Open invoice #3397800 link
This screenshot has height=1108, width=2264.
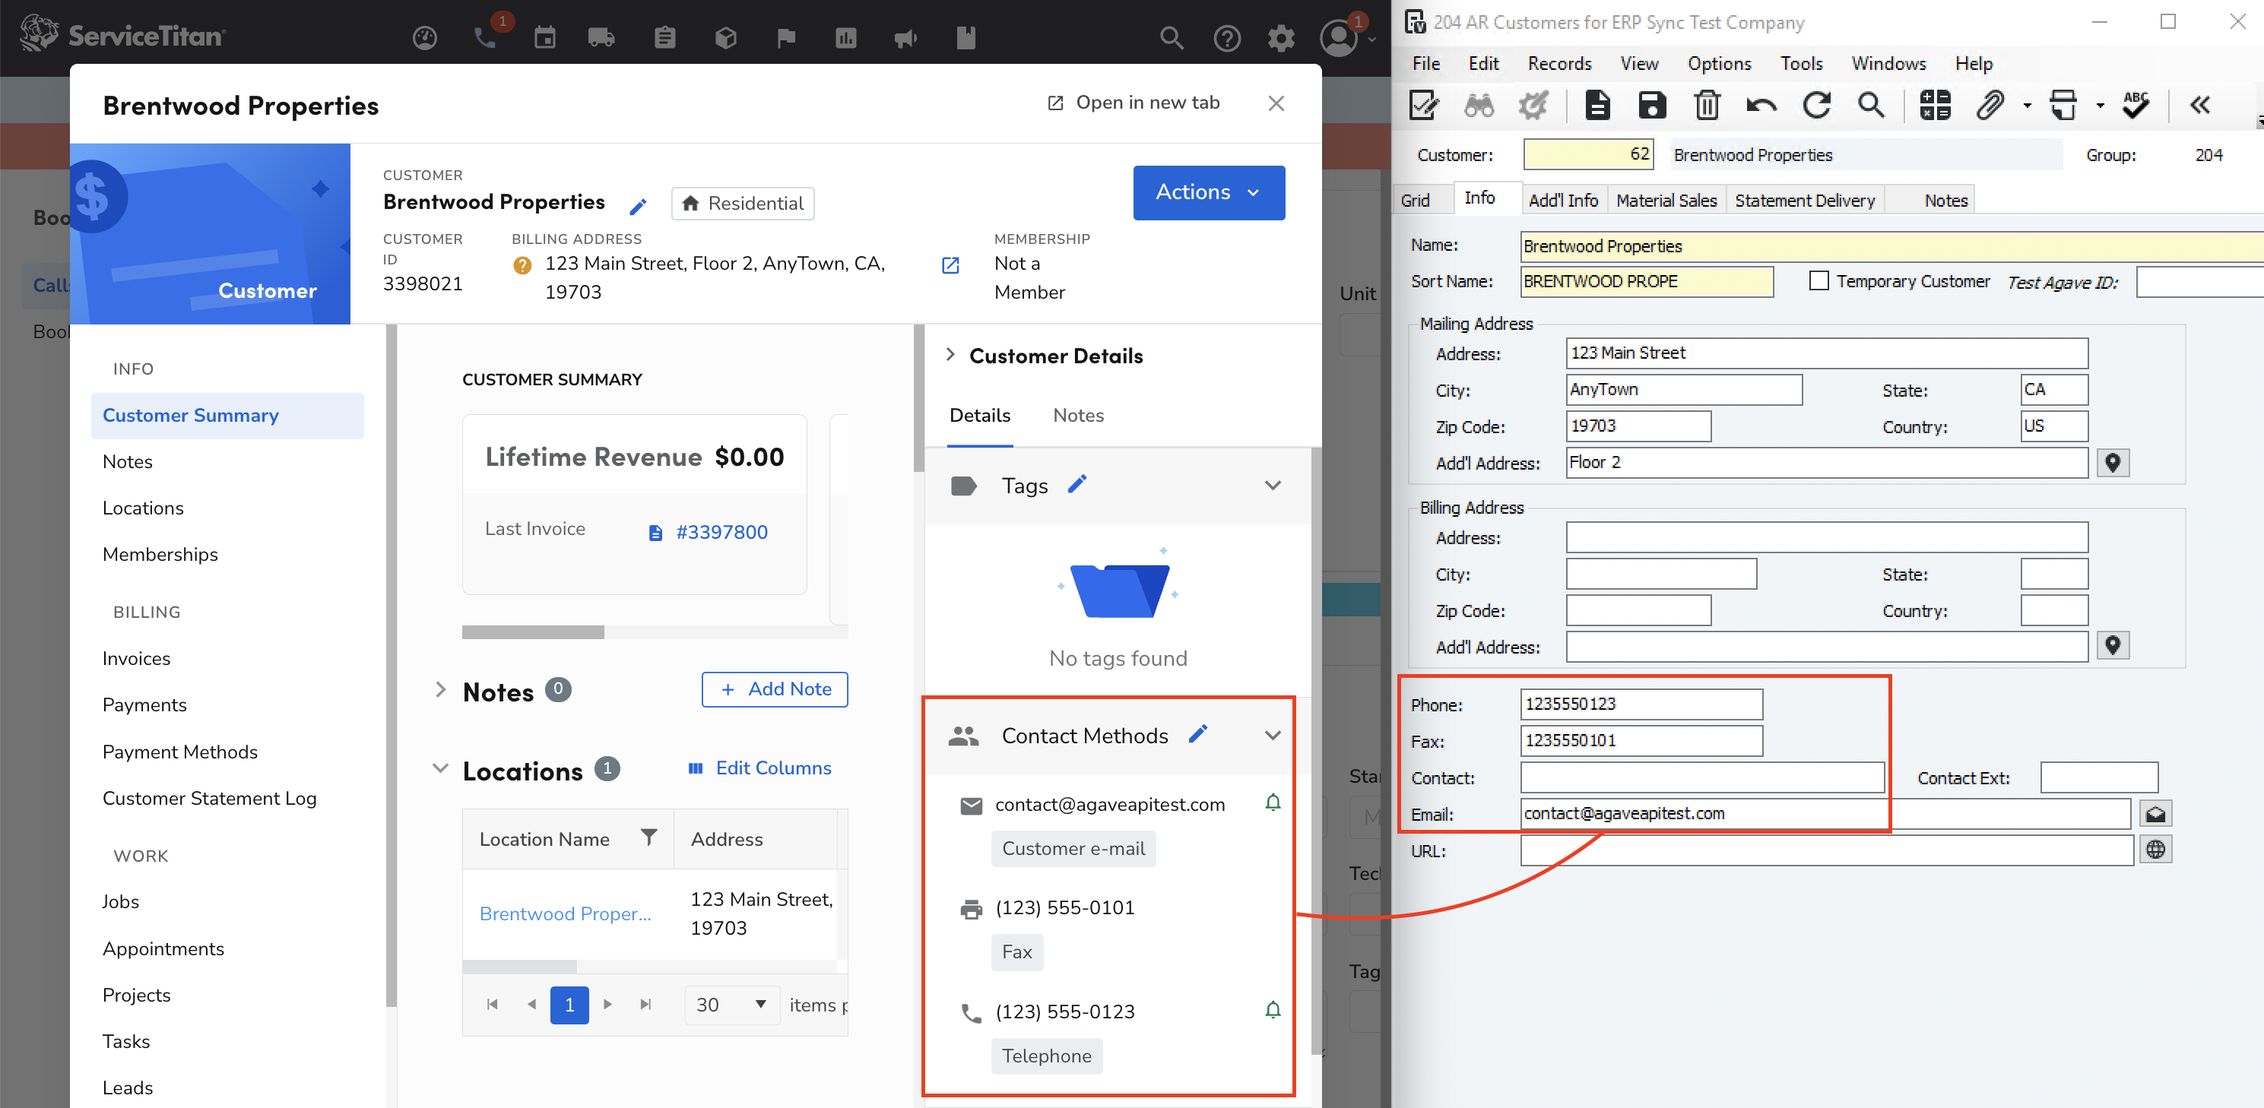[x=721, y=532]
